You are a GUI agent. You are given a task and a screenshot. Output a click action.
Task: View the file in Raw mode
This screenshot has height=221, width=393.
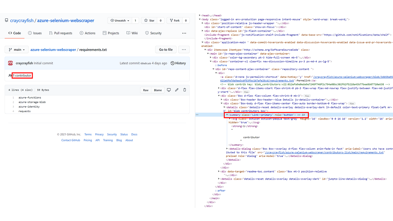145,90
